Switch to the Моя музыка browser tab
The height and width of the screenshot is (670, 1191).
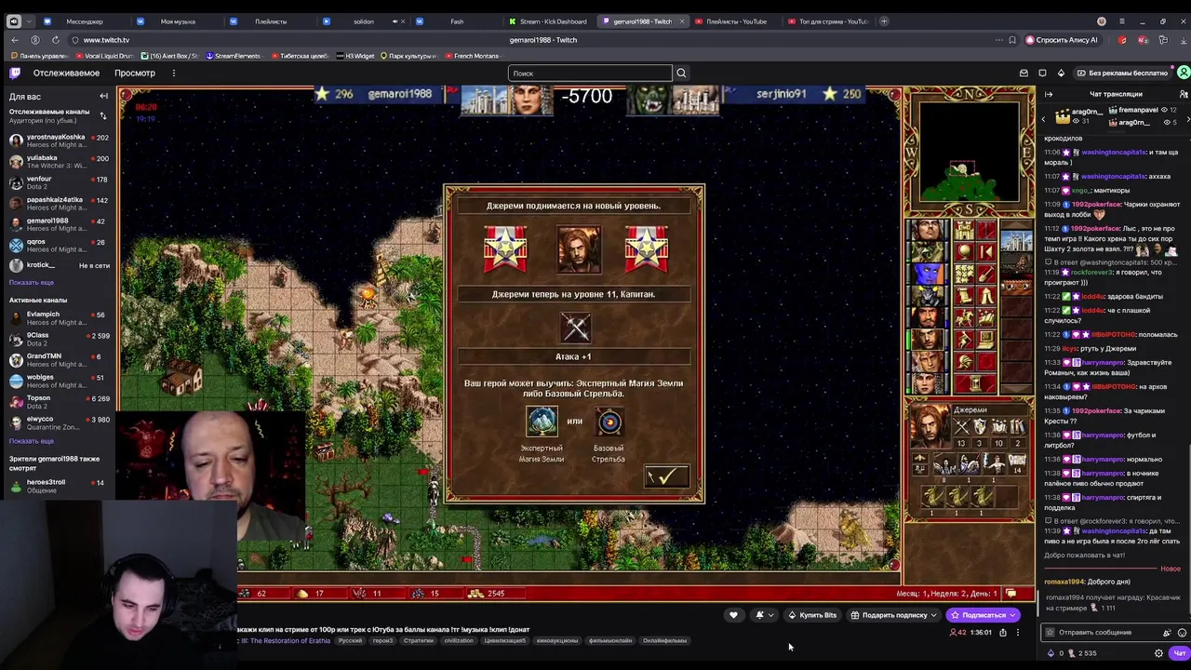pos(177,21)
